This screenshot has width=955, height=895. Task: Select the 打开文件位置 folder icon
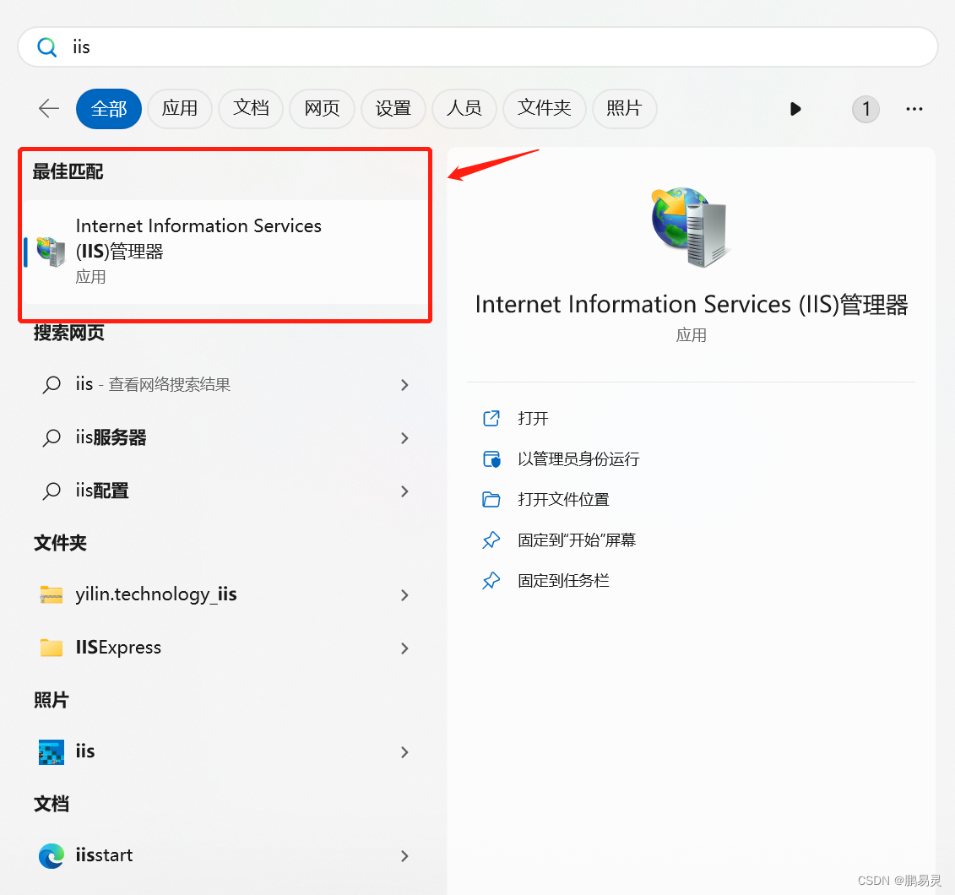[491, 499]
